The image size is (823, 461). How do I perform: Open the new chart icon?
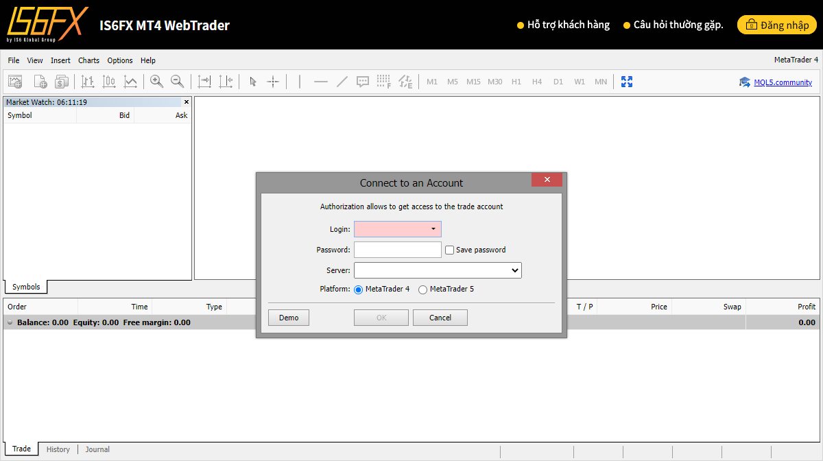point(15,82)
